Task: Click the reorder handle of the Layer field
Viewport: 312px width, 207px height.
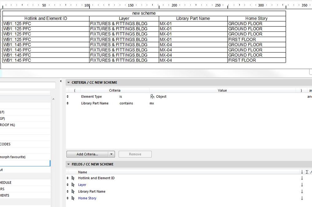Action: click(68, 185)
